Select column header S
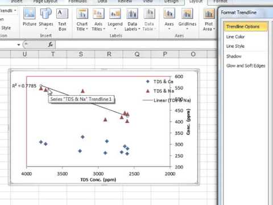Screen dimensions: 273x205 click(x=81, y=54)
